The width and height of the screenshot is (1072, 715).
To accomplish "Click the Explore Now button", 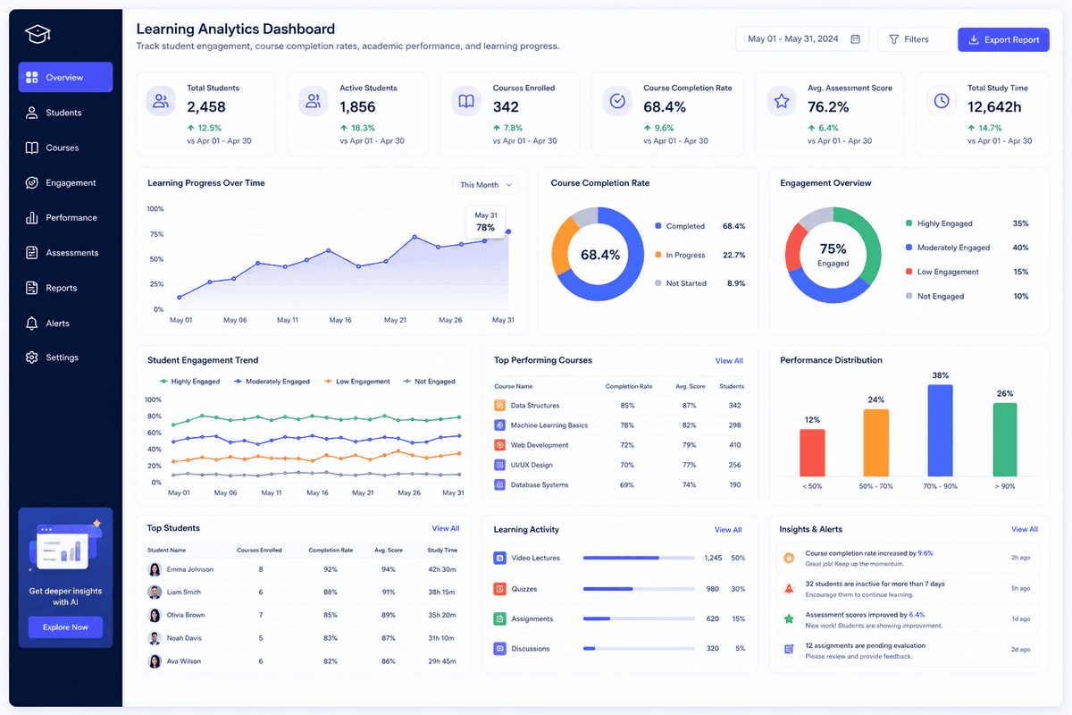I will coord(65,627).
